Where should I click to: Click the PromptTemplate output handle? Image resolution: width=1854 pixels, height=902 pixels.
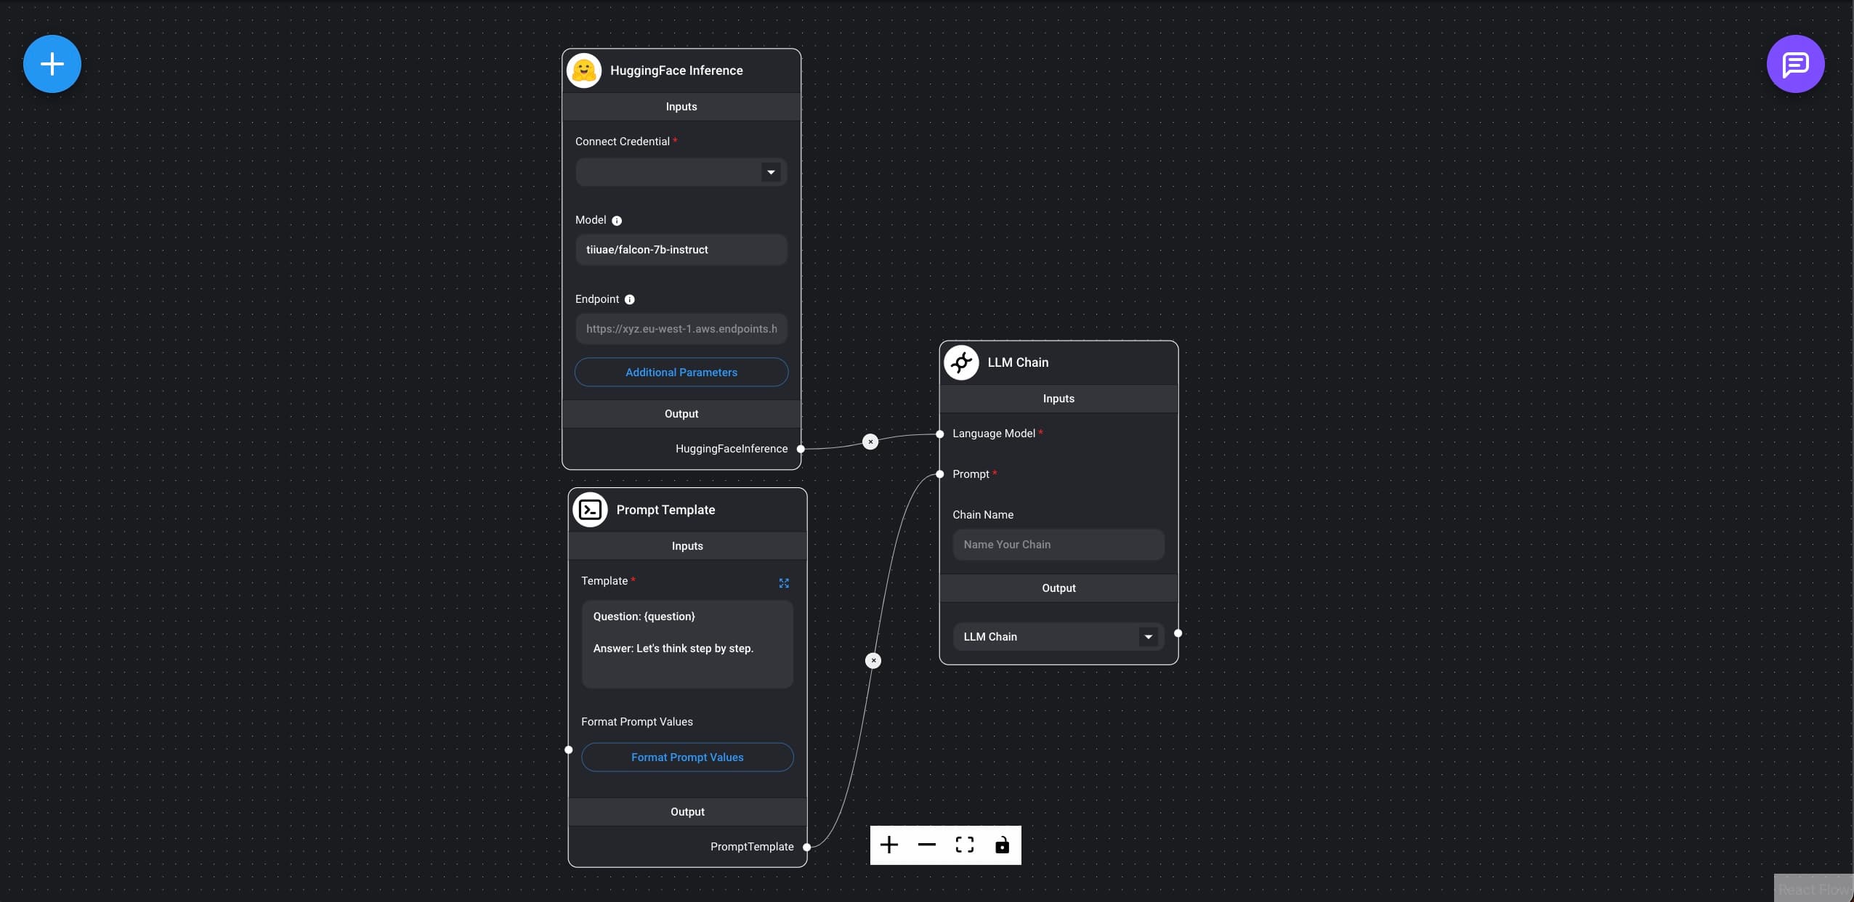[806, 847]
